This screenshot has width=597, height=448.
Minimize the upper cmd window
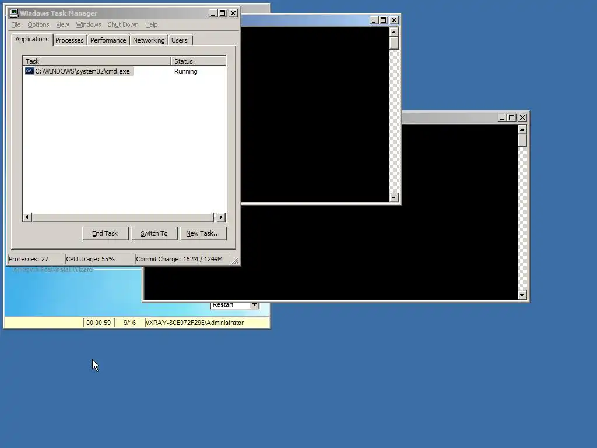pos(374,20)
